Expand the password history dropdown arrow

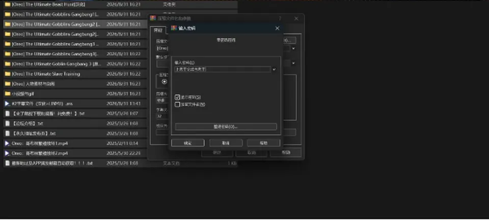tap(274, 69)
